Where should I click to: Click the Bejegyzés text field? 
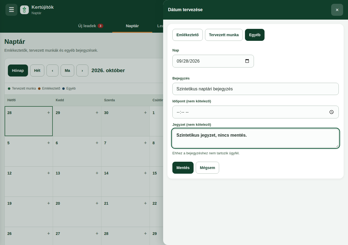256,89
